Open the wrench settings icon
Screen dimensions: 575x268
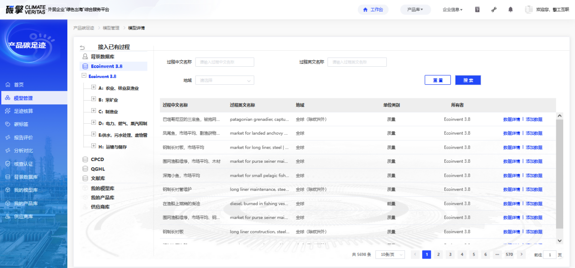click(x=494, y=10)
